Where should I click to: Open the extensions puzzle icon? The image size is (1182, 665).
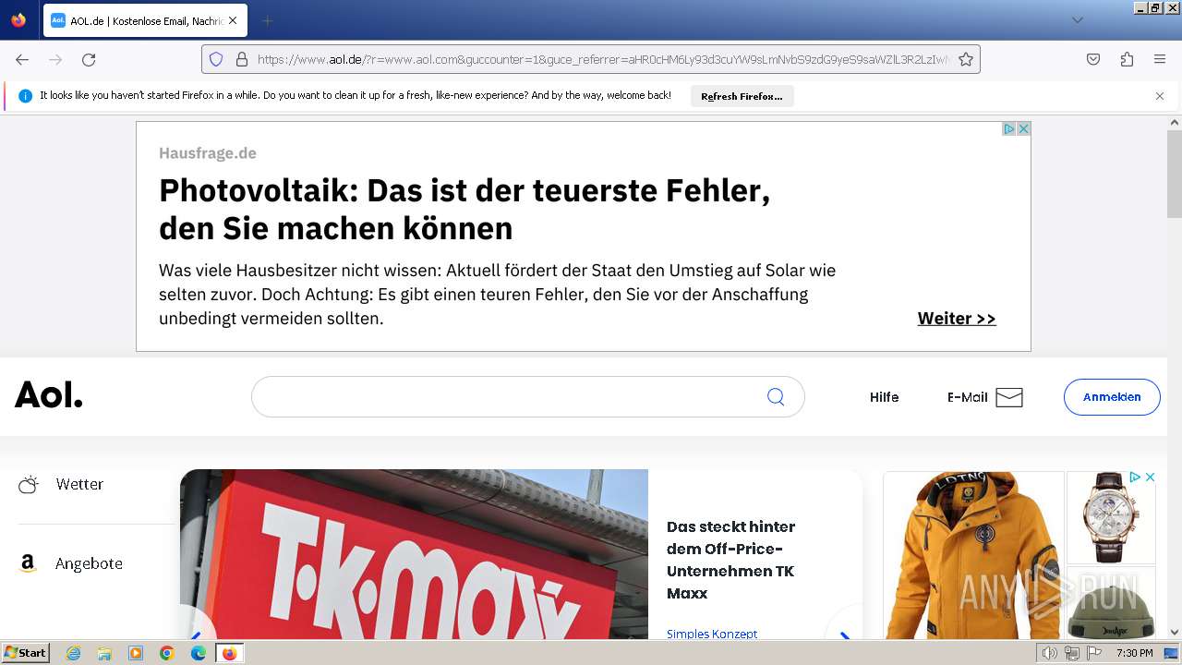[1127, 59]
